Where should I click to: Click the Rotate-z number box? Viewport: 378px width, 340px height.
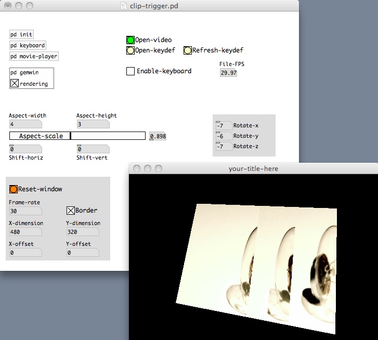point(224,147)
